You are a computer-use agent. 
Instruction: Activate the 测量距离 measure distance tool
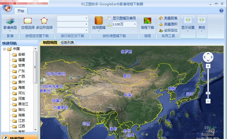[168, 18]
